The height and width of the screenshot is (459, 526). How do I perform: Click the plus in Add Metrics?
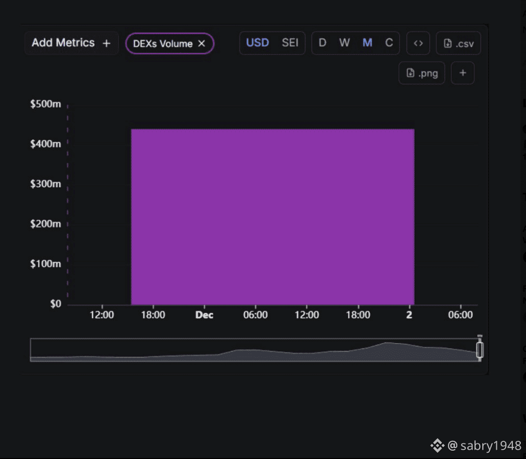click(x=106, y=43)
